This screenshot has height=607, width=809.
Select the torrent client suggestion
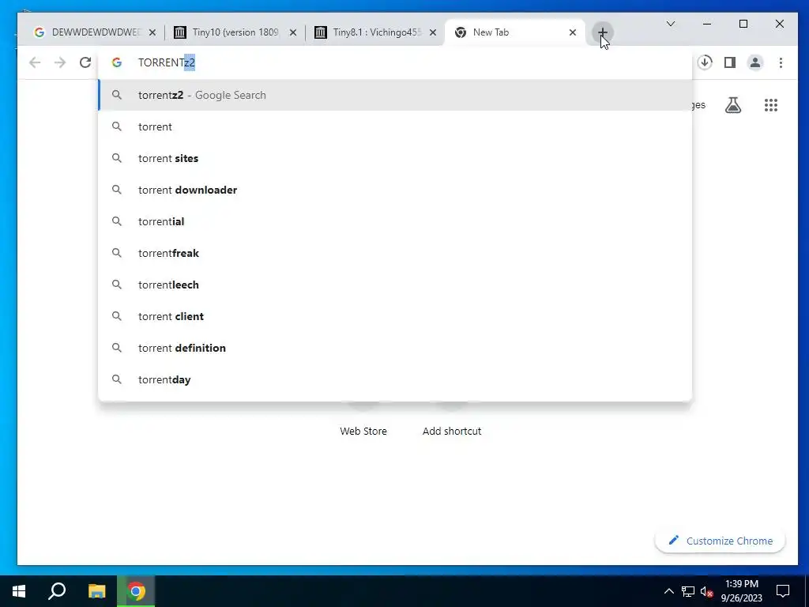[395, 316]
